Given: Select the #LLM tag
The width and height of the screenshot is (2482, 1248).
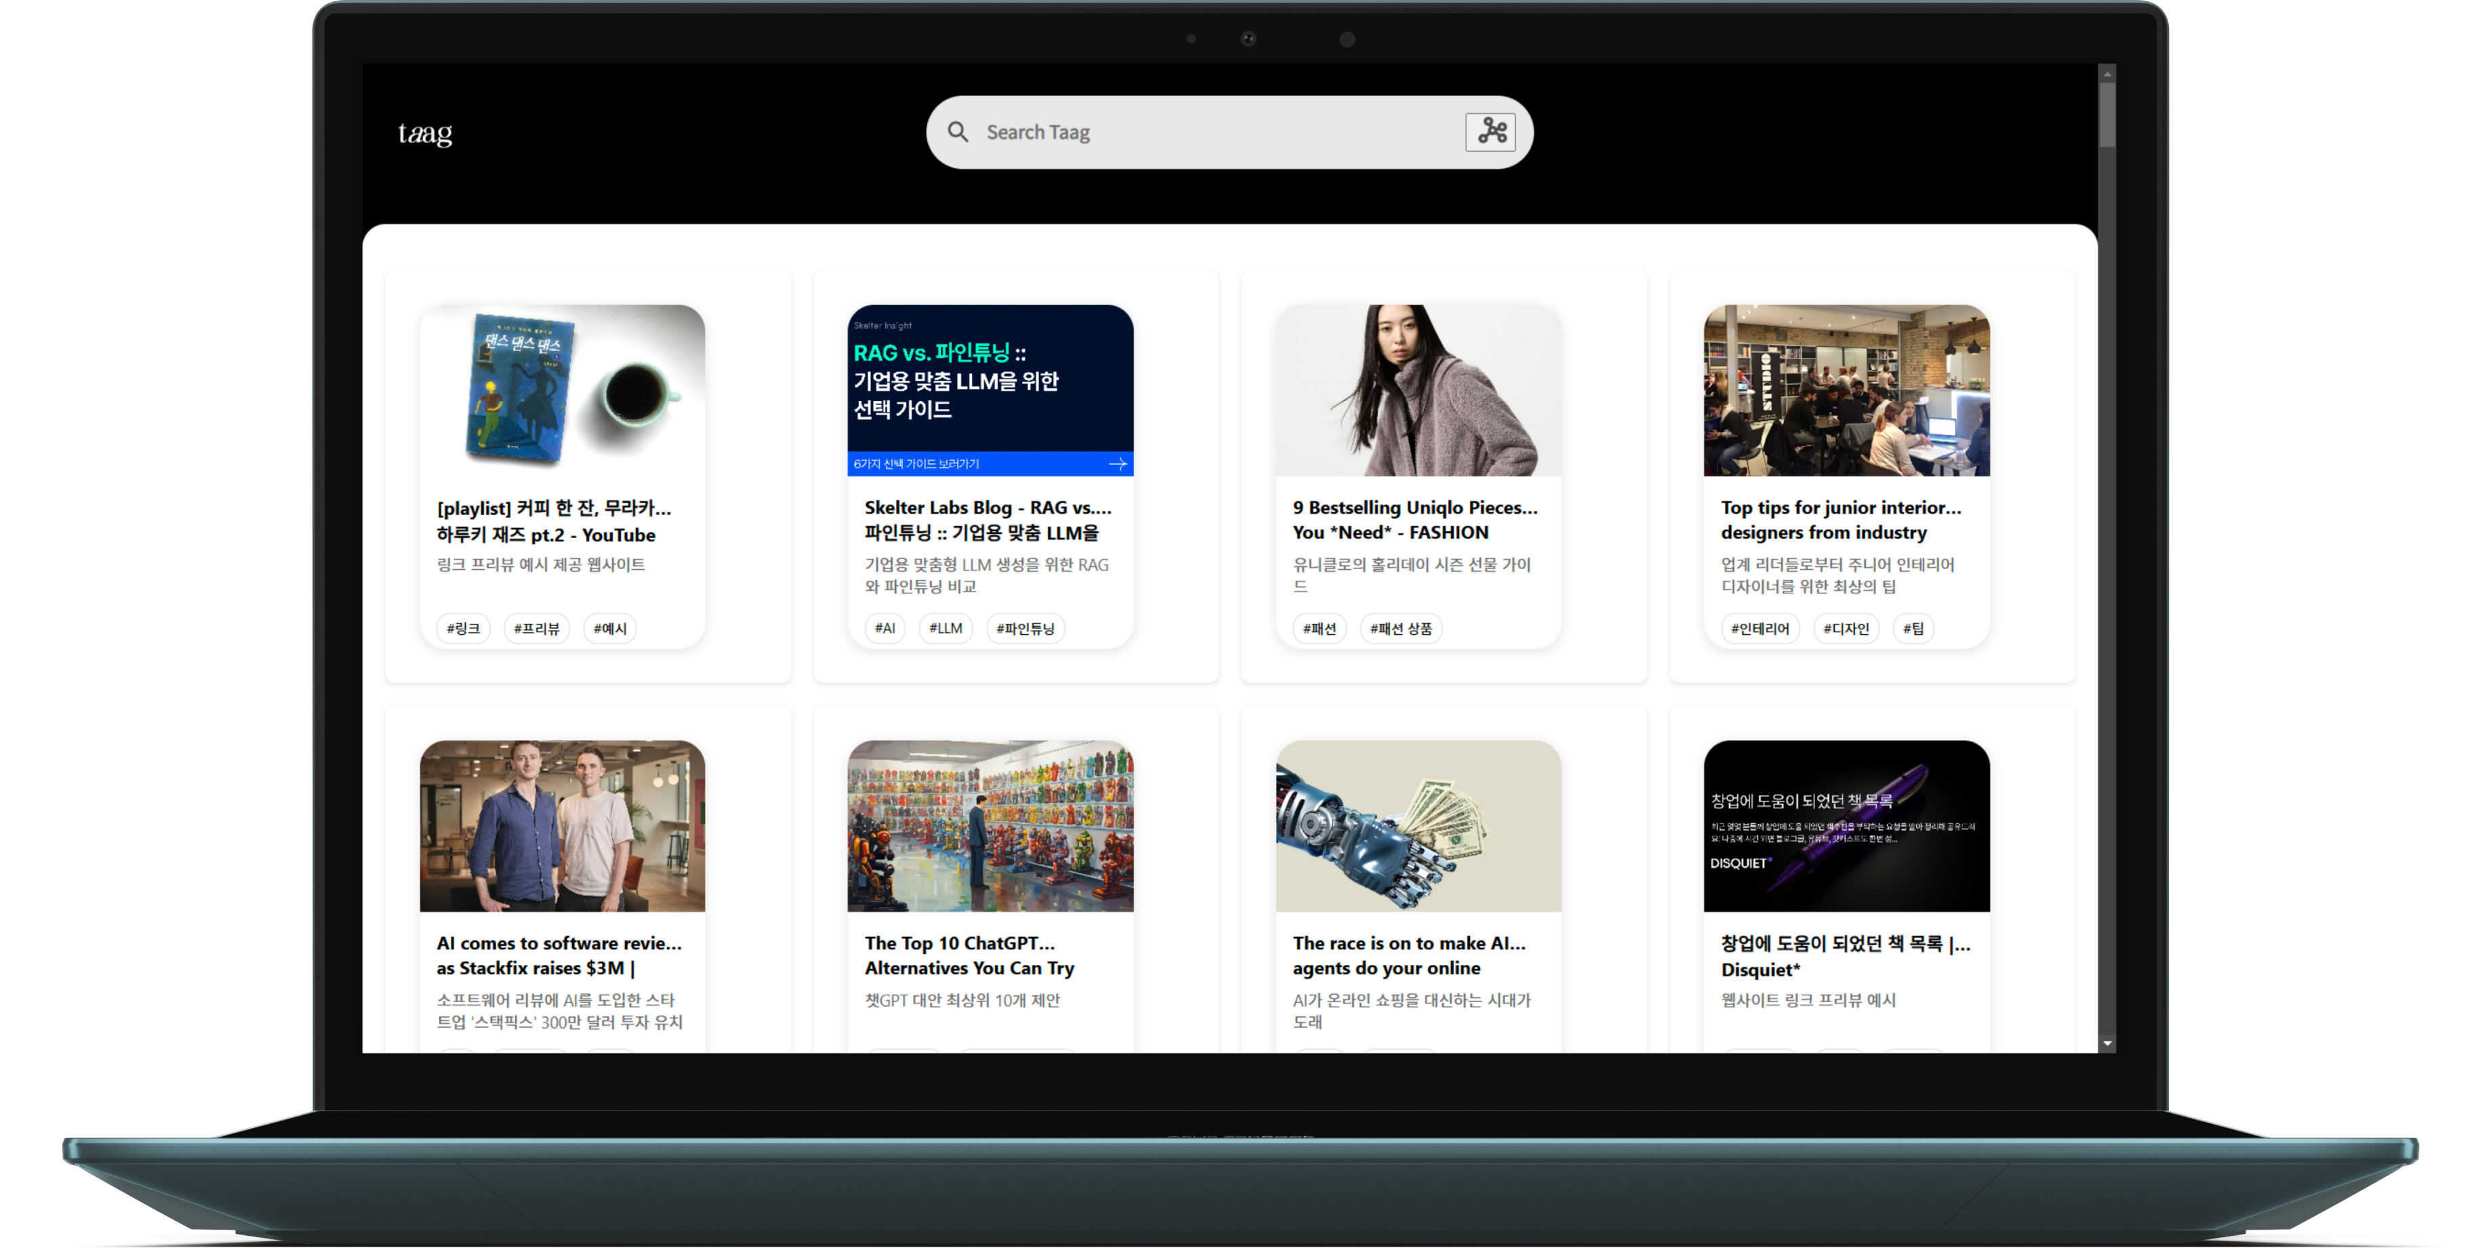Looking at the screenshot, I should point(945,629).
